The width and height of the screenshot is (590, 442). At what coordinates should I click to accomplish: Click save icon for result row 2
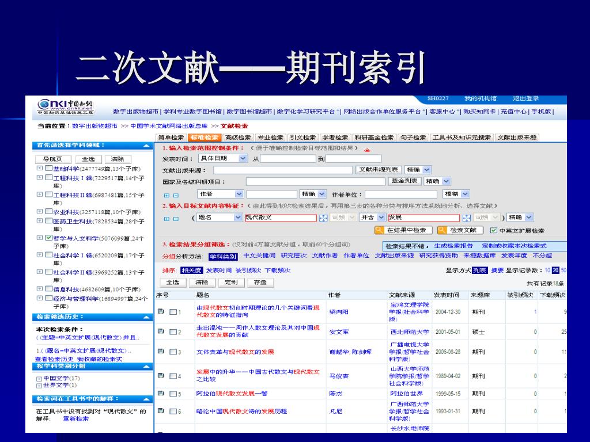pyautogui.click(x=161, y=331)
